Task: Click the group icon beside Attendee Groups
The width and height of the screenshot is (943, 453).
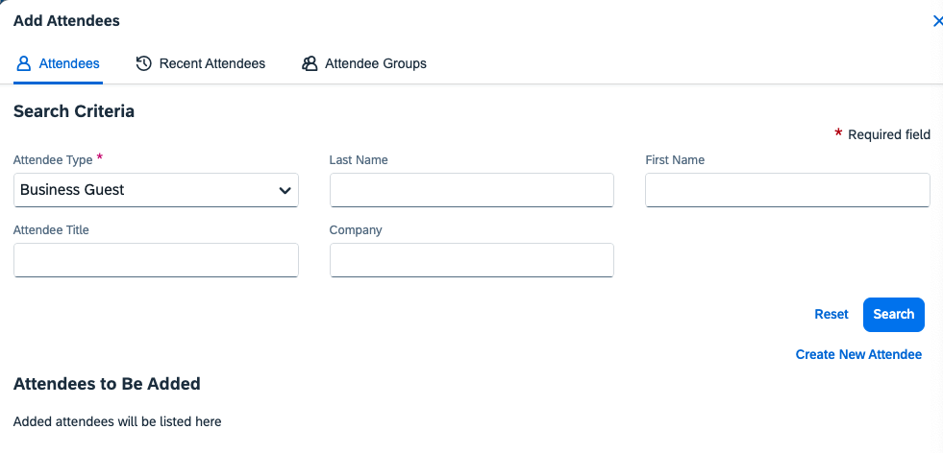Action: coord(310,63)
